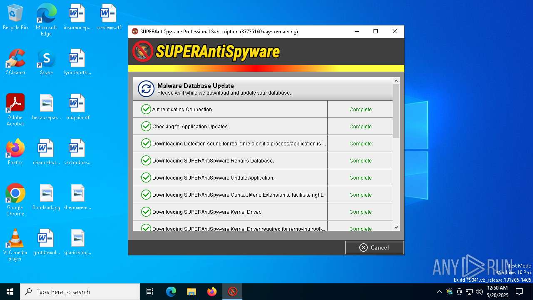Select the mdpain.rtf desktop file
The image size is (533, 300).
[x=77, y=107]
